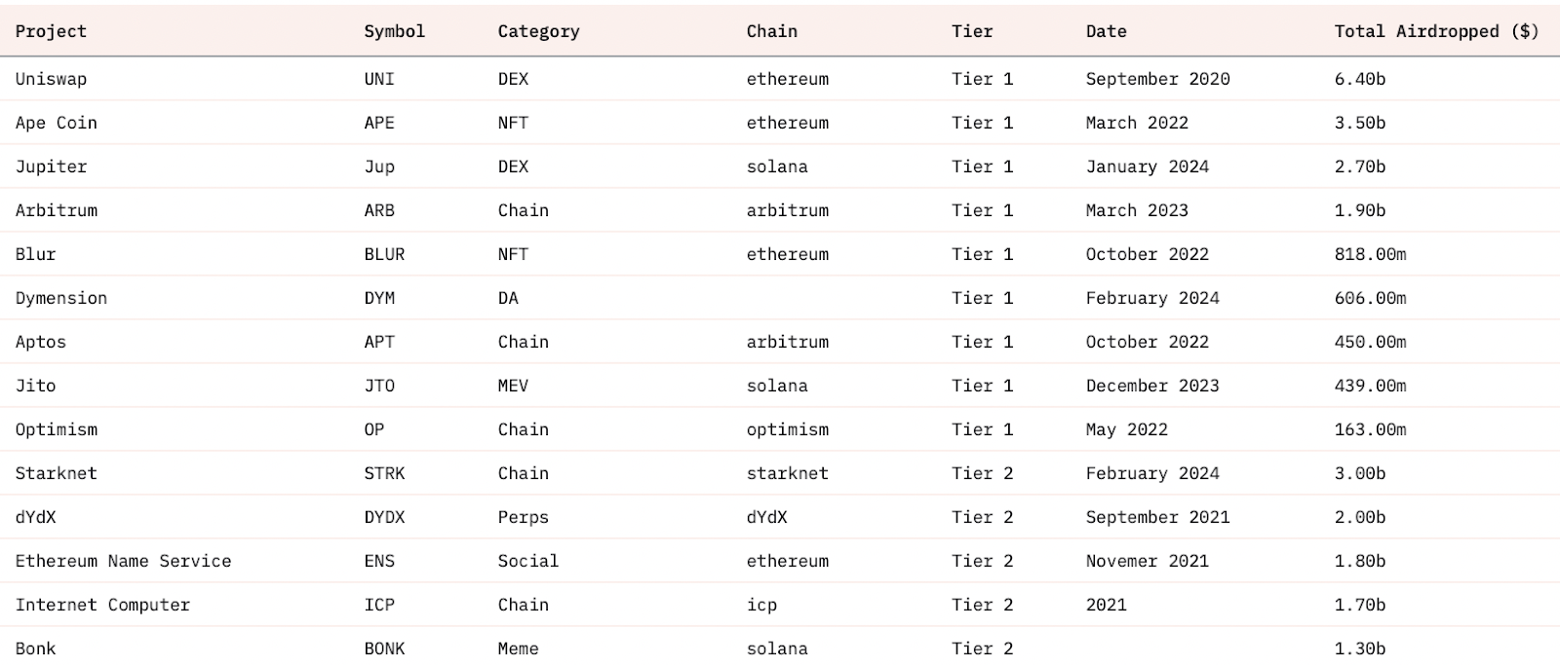Select the BONK symbol cell
The height and width of the screenshot is (665, 1560).
click(384, 648)
